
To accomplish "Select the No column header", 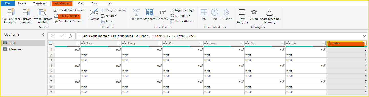I will click(x=265, y=43).
